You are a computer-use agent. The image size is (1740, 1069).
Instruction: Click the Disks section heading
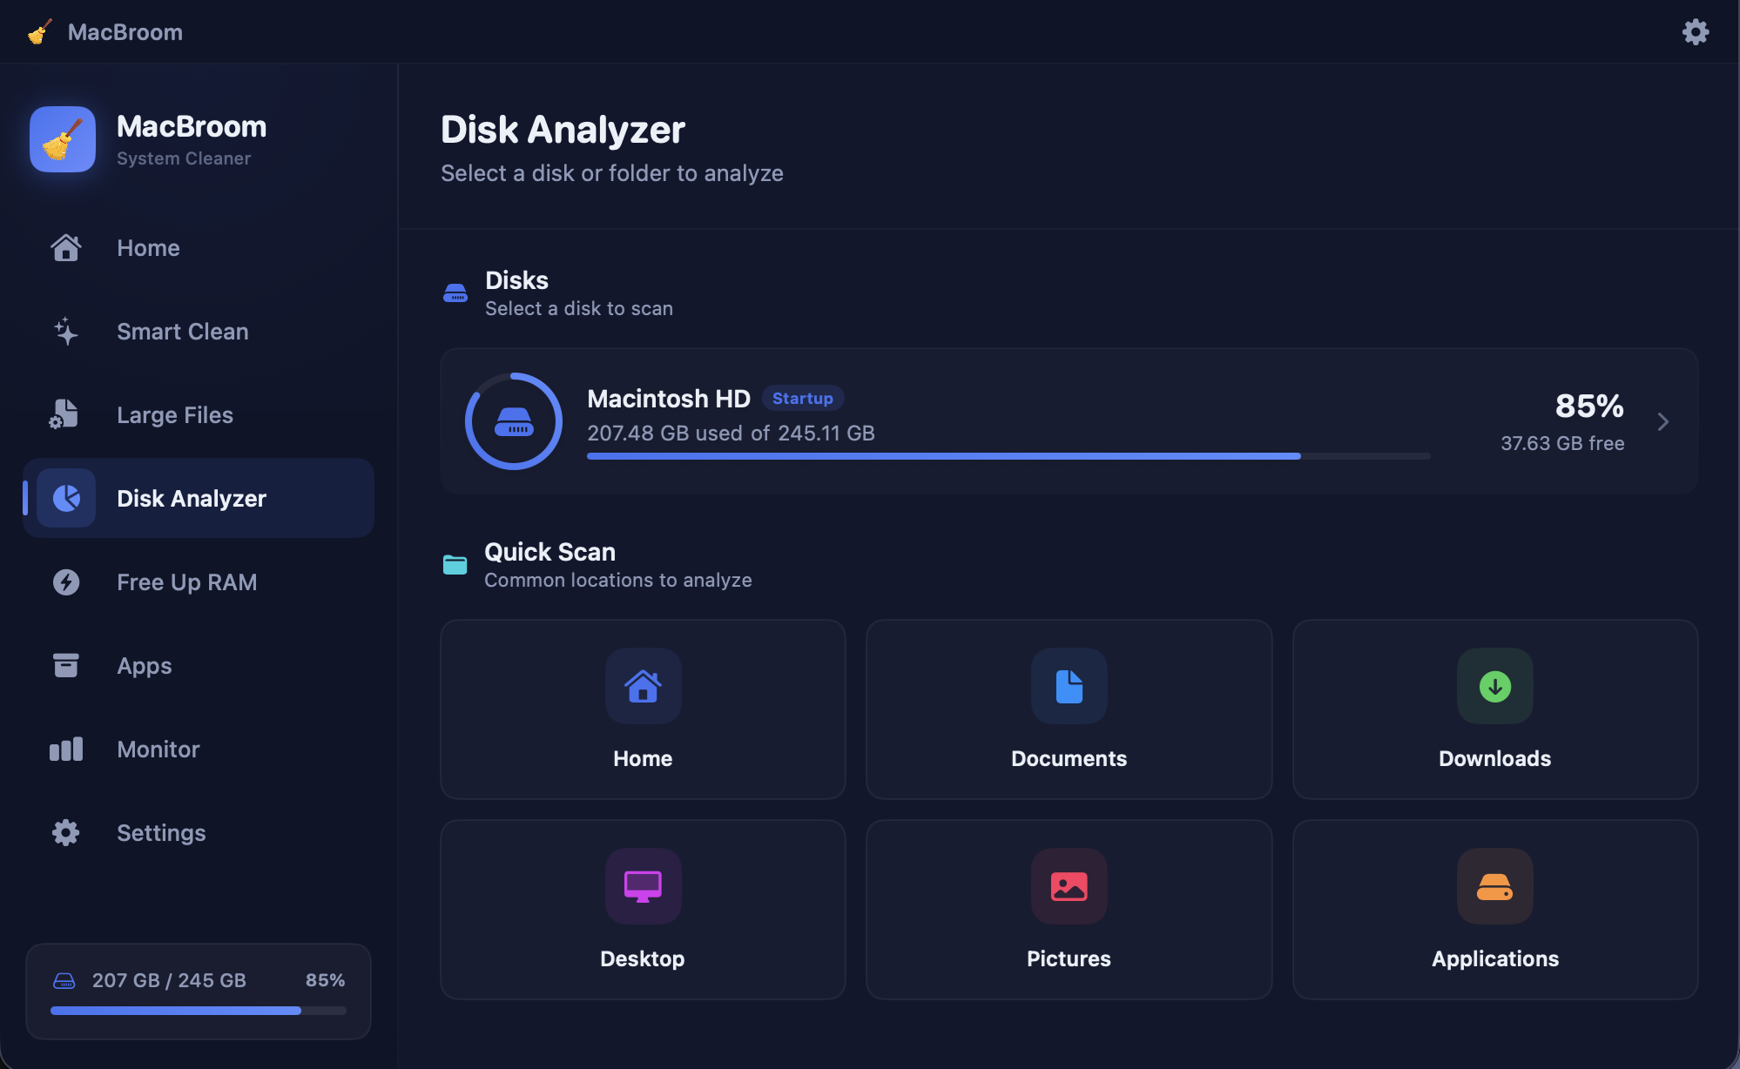(516, 280)
